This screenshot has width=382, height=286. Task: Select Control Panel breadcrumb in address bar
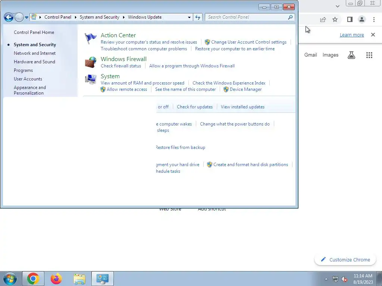(x=58, y=17)
